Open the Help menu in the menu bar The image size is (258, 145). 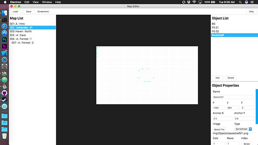(x=58, y=2)
